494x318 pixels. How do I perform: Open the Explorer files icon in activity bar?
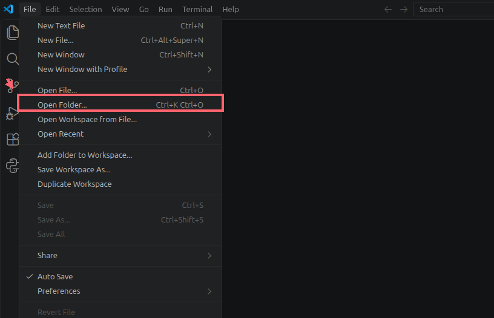click(13, 33)
